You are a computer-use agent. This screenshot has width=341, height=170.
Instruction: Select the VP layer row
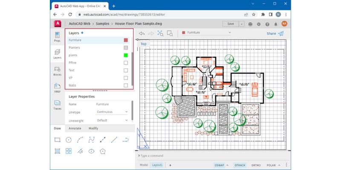(98, 78)
